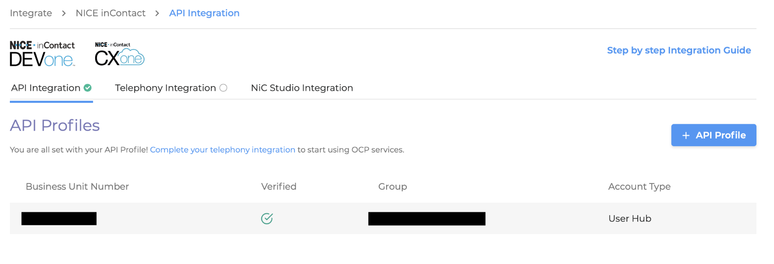Click the redacted Group value in the row
Viewport: 774px width, 264px height.
pyautogui.click(x=426, y=219)
